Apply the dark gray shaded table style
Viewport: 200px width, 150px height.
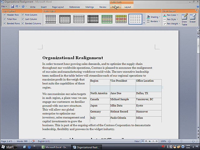coord(93,19)
